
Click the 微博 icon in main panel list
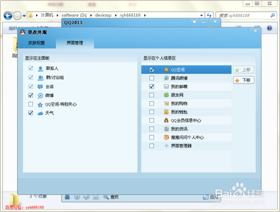pos(40,96)
